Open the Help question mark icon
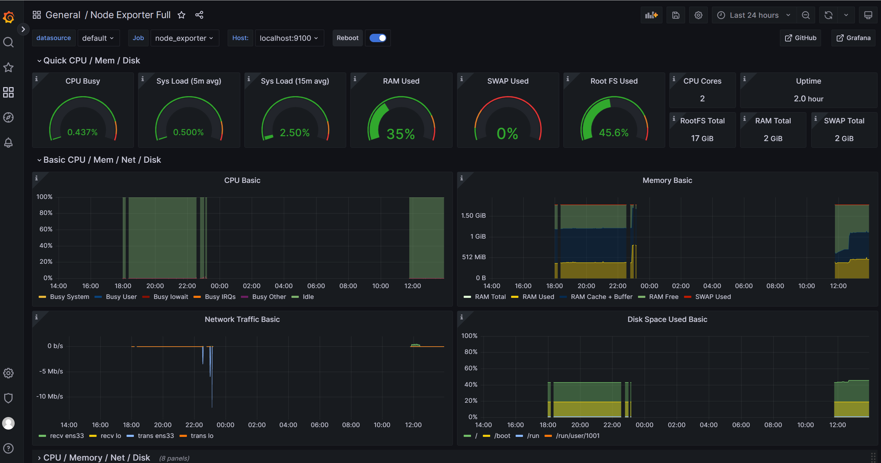The width and height of the screenshot is (881, 463). pos(8,448)
